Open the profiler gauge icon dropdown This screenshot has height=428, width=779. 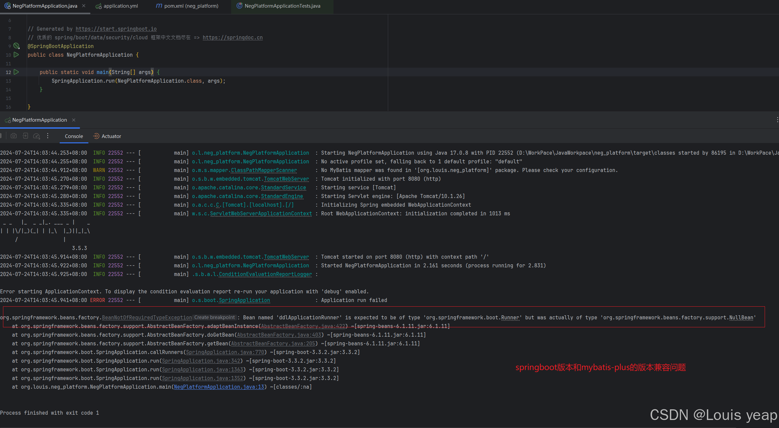[37, 136]
